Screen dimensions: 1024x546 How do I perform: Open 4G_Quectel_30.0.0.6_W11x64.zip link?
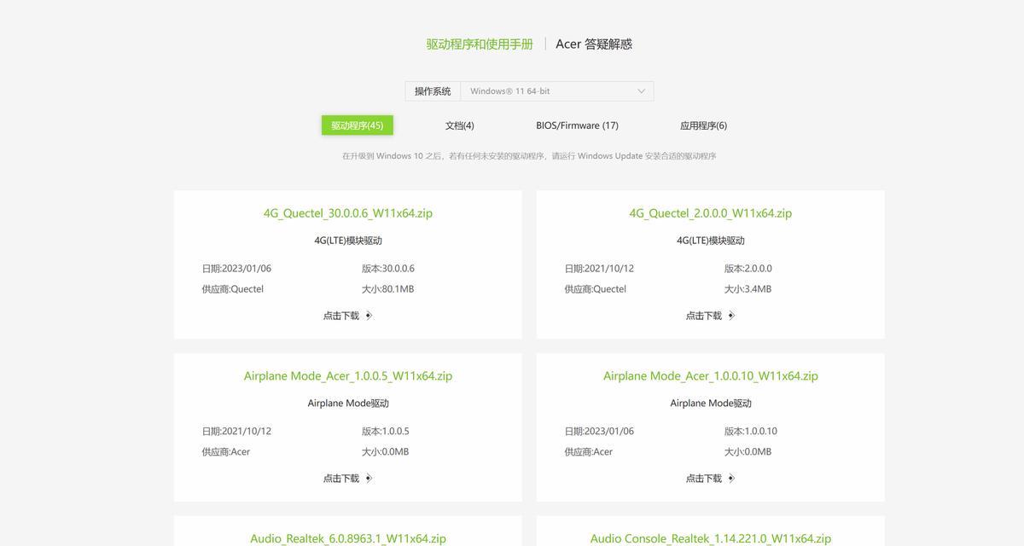pos(348,213)
